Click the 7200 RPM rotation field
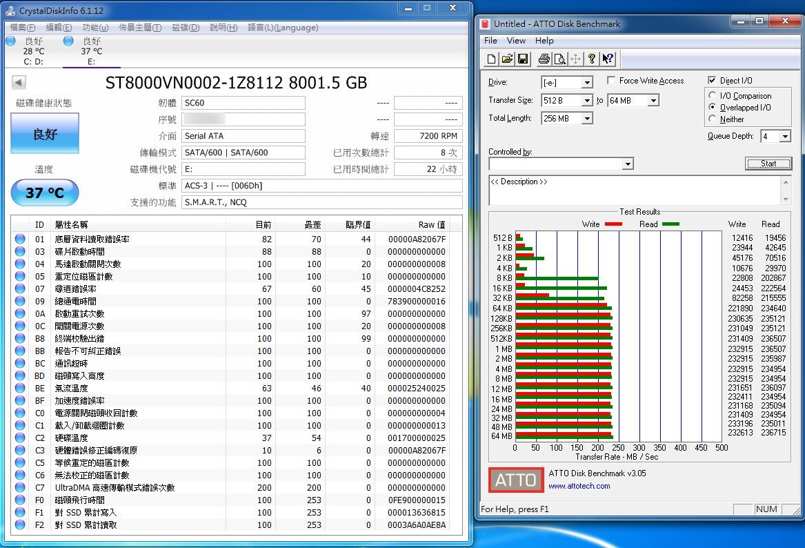 pyautogui.click(x=428, y=135)
